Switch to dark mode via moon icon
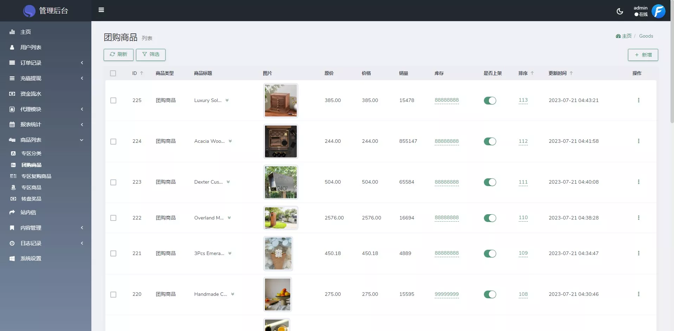Viewport: 674px width, 331px height. tap(620, 11)
